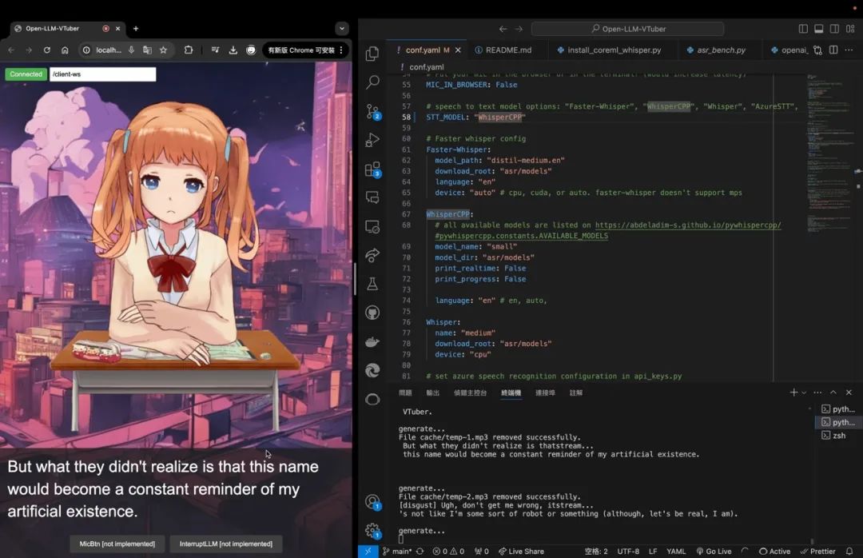Open terminal panel More Actions ellipsis

click(817, 393)
